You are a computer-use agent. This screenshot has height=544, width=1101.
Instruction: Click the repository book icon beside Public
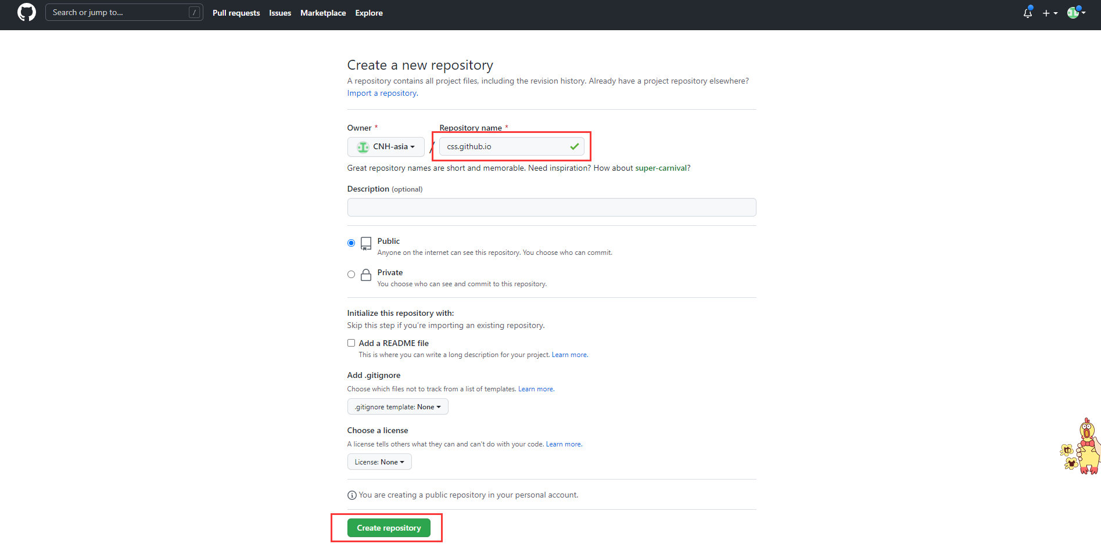coord(366,243)
